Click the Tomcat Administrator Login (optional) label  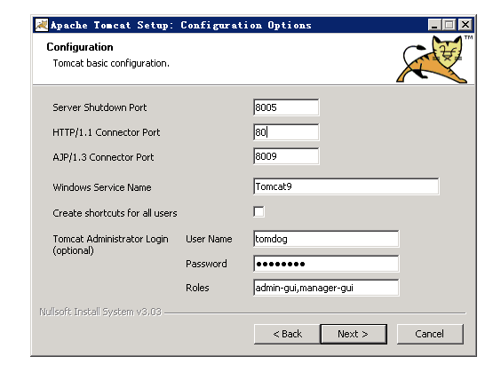coord(110,244)
